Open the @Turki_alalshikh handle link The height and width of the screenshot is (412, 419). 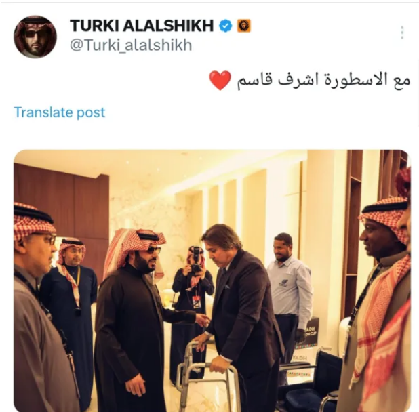point(131,45)
